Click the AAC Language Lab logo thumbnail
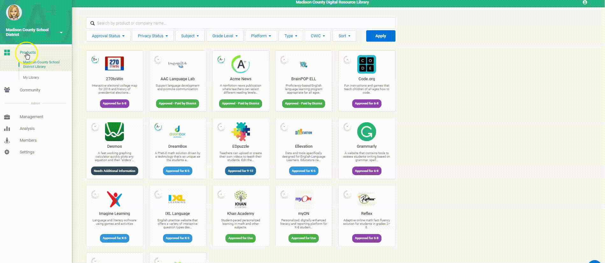Image resolution: width=605 pixels, height=263 pixels. 177,64
